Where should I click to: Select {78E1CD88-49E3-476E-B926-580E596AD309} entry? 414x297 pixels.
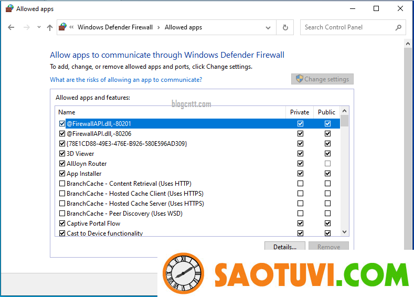(127, 144)
